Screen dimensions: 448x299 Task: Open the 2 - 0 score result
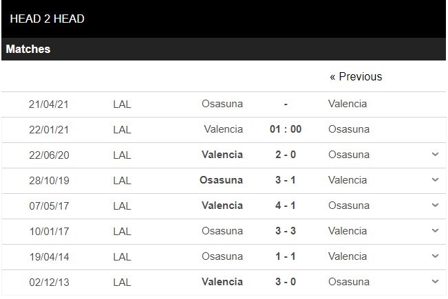286,155
